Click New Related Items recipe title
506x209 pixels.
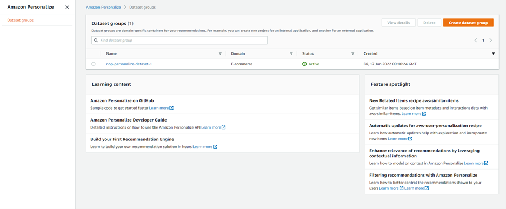[x=414, y=100]
